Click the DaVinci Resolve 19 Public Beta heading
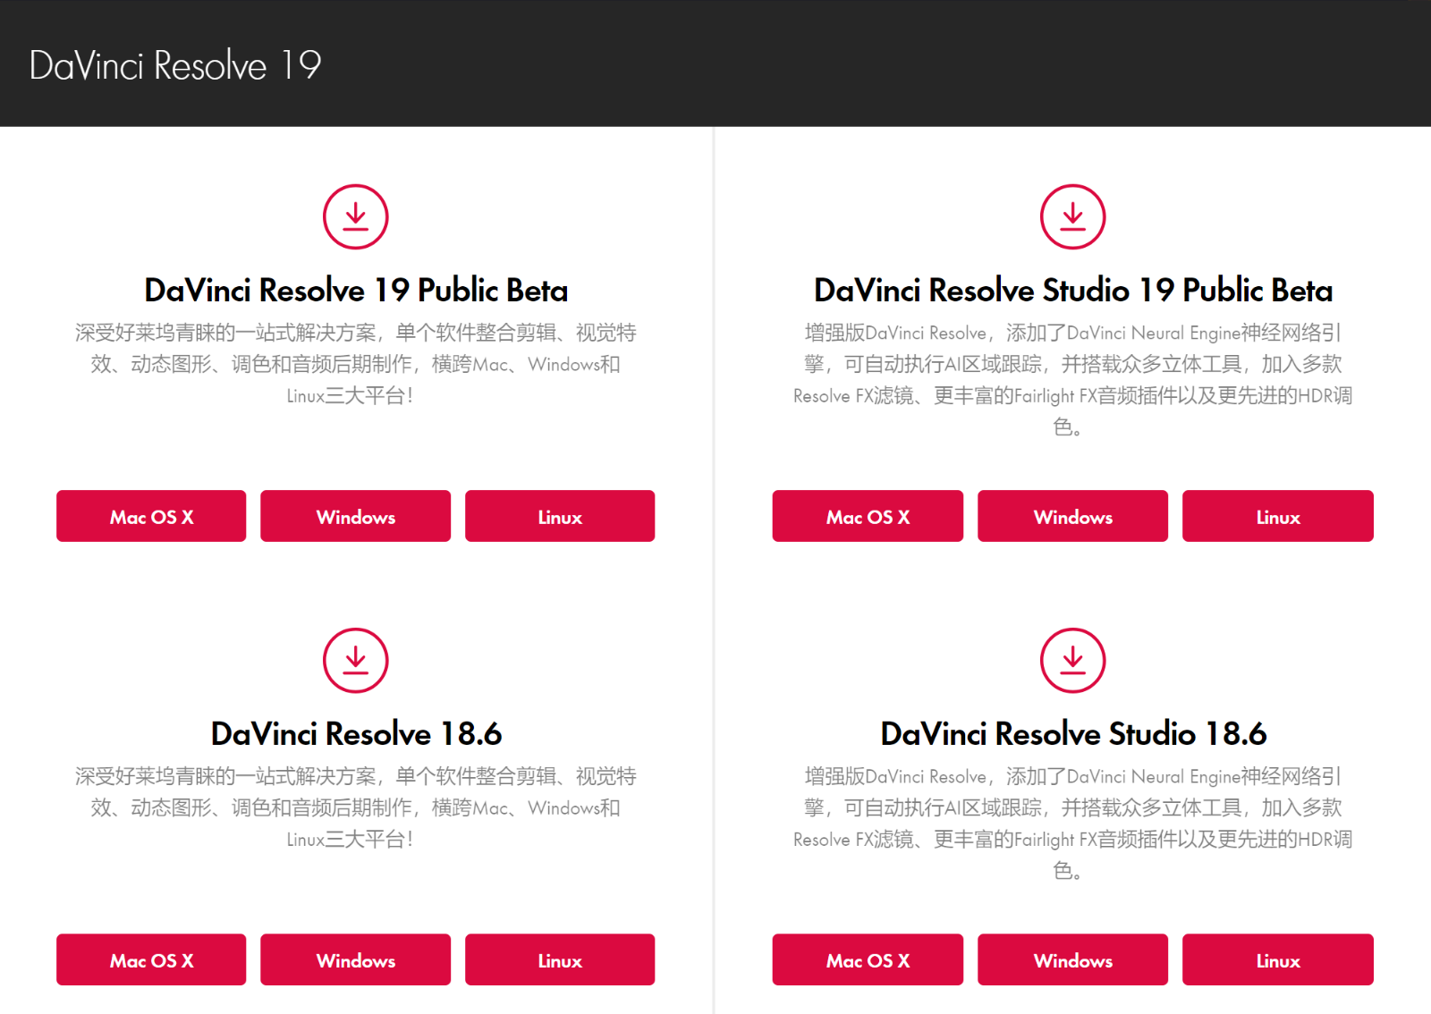Image resolution: width=1431 pixels, height=1014 pixels. [356, 291]
